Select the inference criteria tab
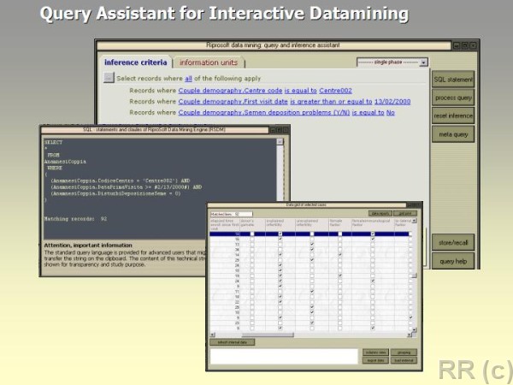The height and width of the screenshot is (385, 513). [x=135, y=62]
